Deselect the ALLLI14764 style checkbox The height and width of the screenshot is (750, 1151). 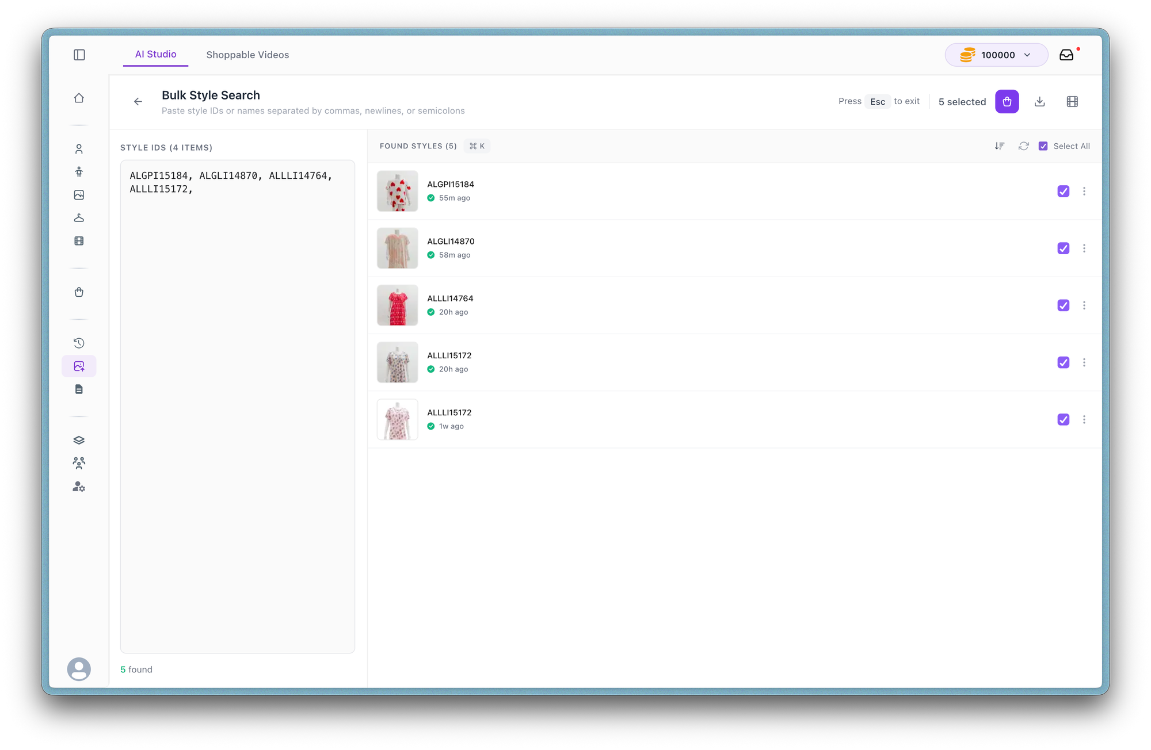(1063, 305)
